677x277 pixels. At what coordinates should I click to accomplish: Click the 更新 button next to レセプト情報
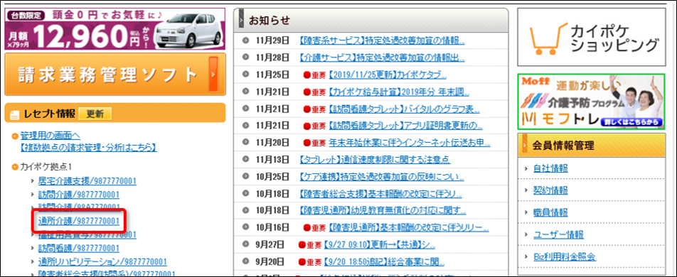(95, 114)
